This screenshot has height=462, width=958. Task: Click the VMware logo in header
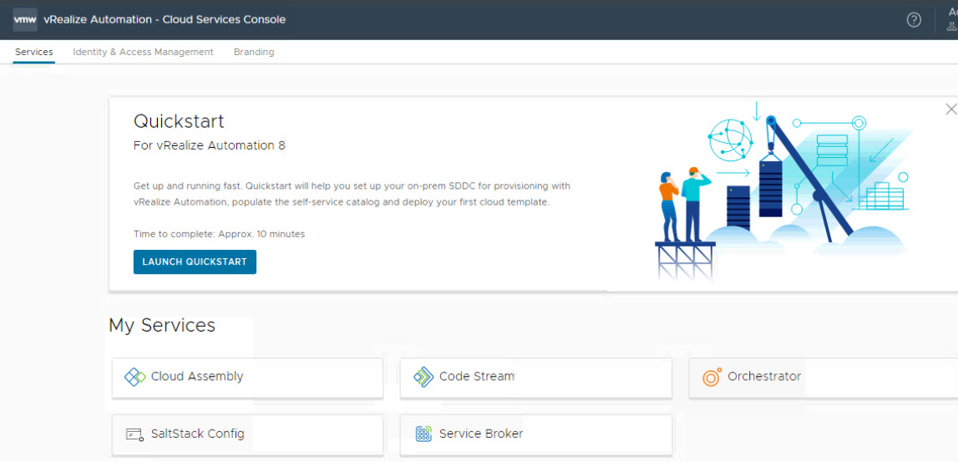(25, 19)
